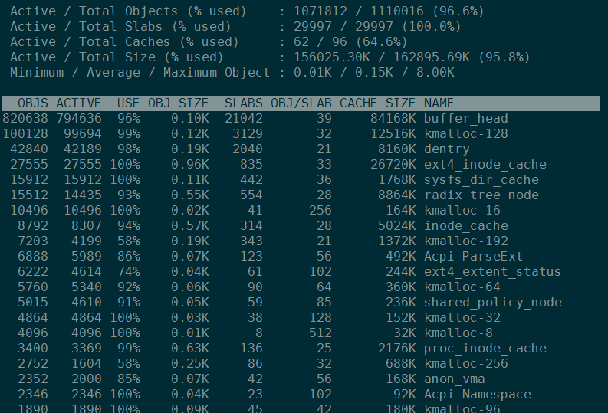
Task: Select shared_policy_node entry
Action: (492, 302)
